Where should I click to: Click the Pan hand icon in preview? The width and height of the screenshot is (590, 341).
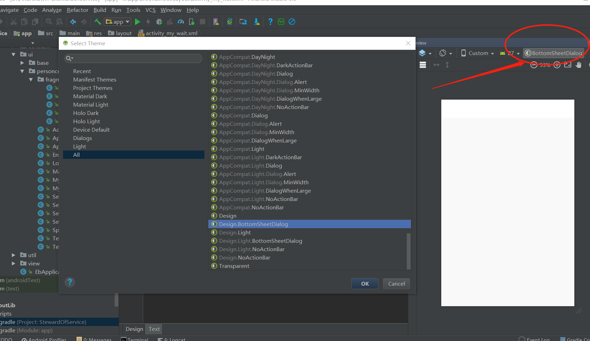pyautogui.click(x=579, y=65)
